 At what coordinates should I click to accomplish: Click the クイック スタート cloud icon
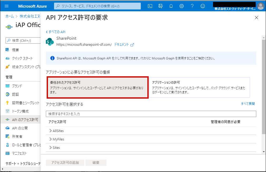[7, 58]
